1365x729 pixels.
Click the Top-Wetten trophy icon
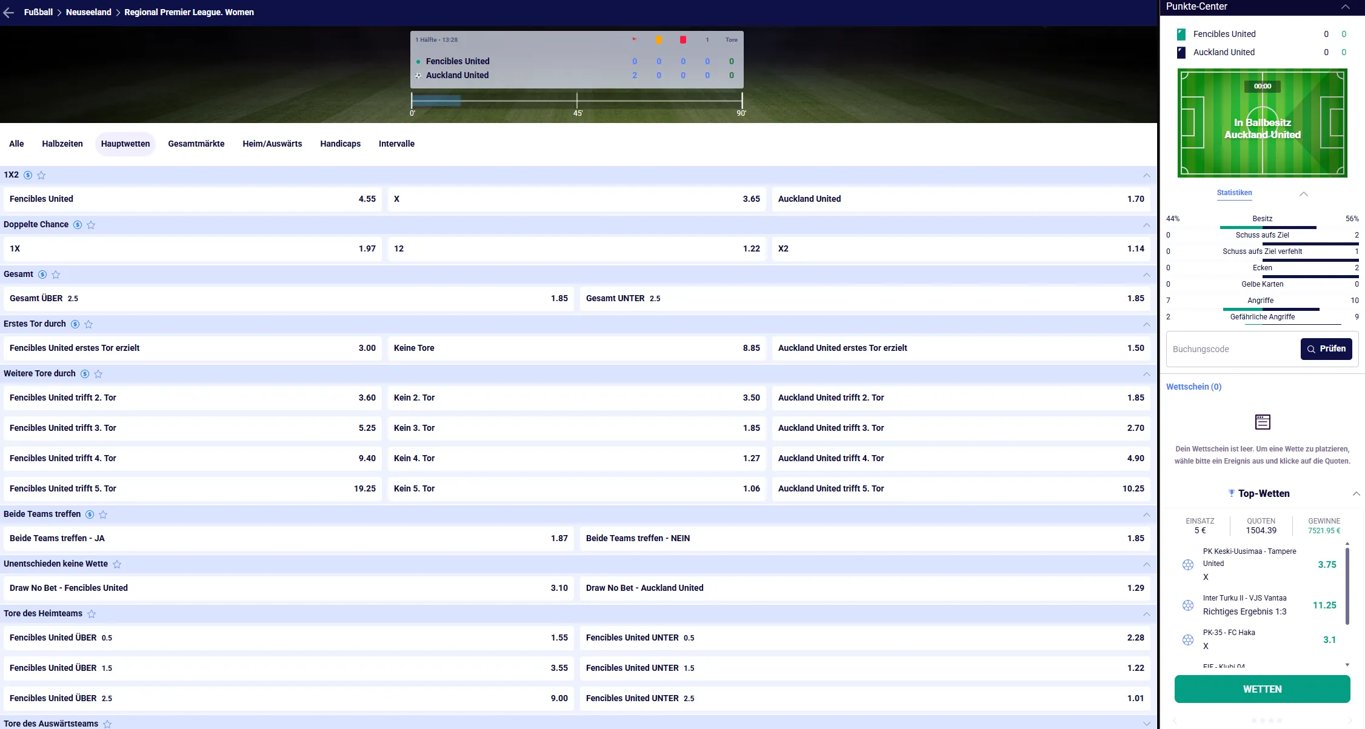pyautogui.click(x=1231, y=493)
